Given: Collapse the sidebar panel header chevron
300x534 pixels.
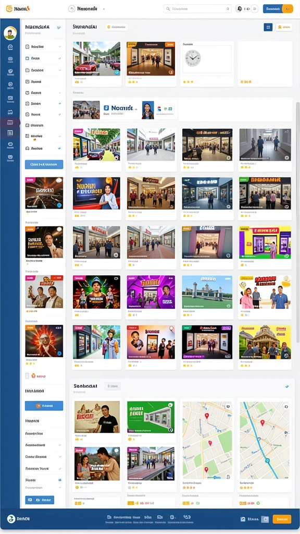Looking at the screenshot, I should (x=59, y=28).
